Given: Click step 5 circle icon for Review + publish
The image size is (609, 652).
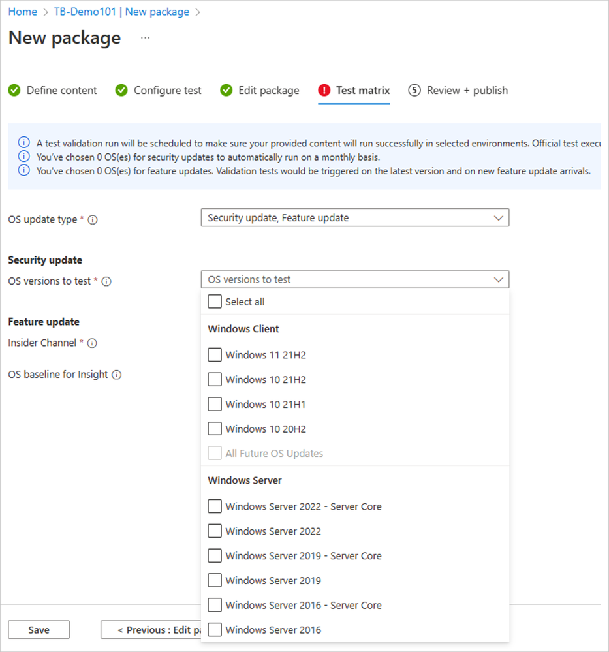Looking at the screenshot, I should (414, 91).
